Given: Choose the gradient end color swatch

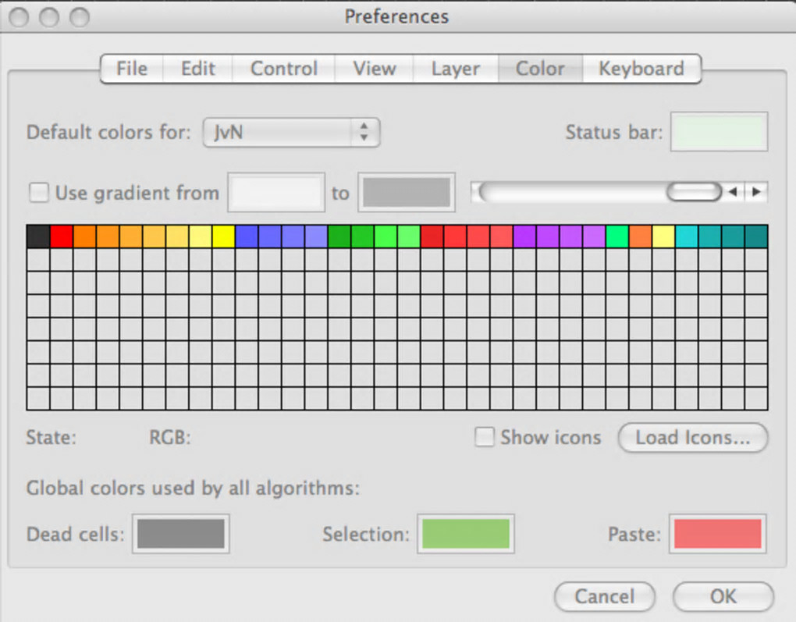Looking at the screenshot, I should [x=406, y=193].
